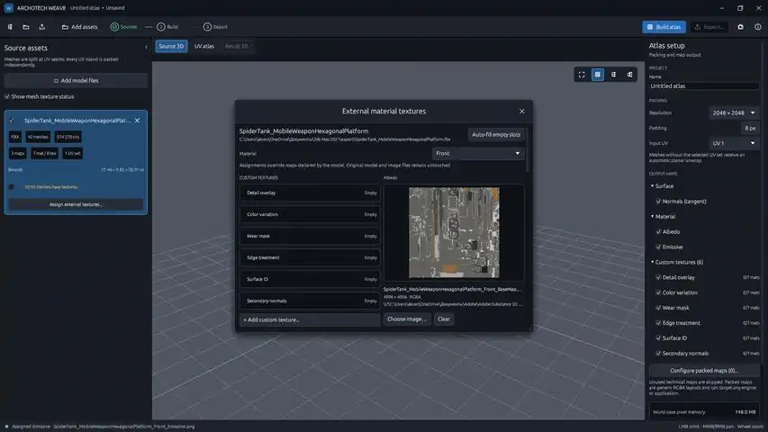The width and height of the screenshot is (768, 432).
Task: Click the upload arrow icon beside folder
Action: coord(42,27)
